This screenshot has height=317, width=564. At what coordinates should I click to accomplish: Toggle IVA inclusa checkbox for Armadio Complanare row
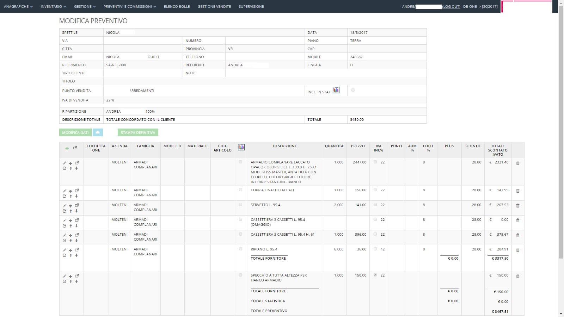tap(375, 162)
